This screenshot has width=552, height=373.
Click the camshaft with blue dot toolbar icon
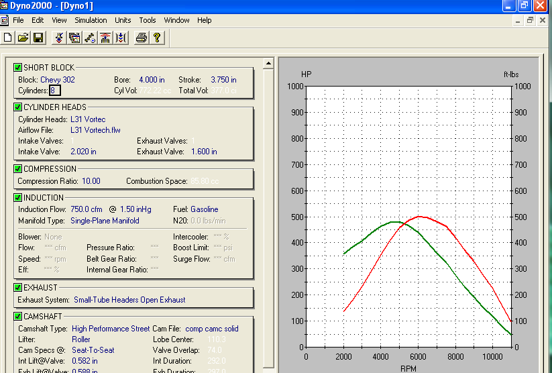(x=90, y=38)
